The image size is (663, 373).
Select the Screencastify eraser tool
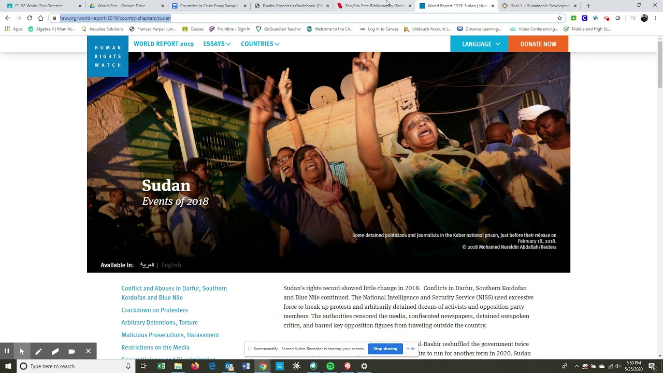click(55, 351)
